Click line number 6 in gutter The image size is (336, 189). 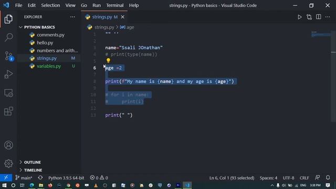94,68
